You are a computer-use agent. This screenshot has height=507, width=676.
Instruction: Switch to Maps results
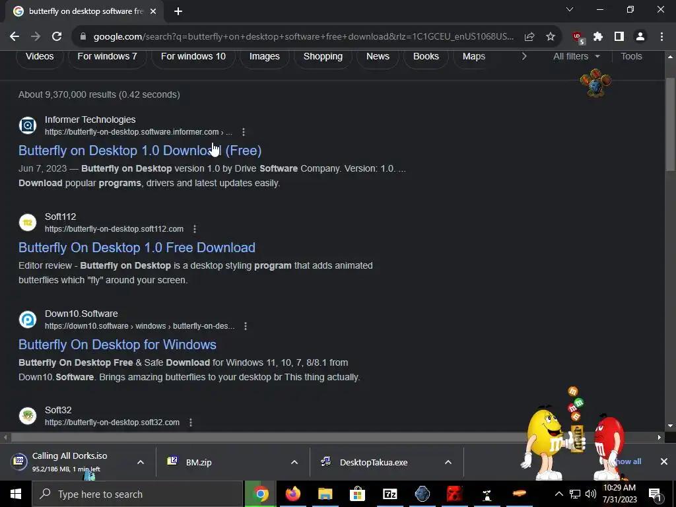[474, 57]
